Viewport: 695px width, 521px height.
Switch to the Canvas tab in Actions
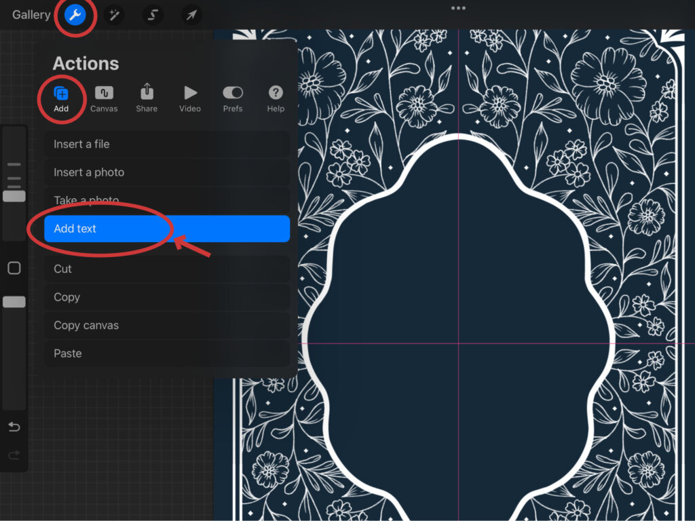click(104, 98)
